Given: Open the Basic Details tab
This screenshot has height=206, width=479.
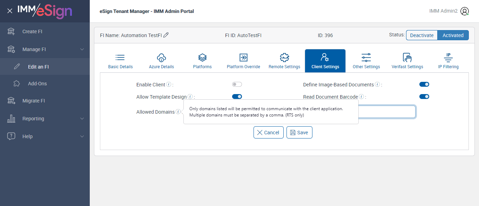Looking at the screenshot, I should pyautogui.click(x=120, y=61).
